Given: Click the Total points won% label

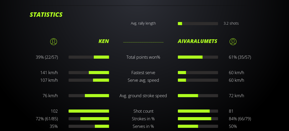Looking at the screenshot, I should coord(143,57).
